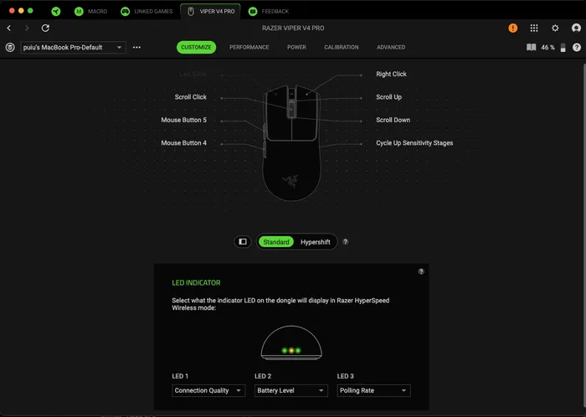Select the Mouse Button 4 assignment
This screenshot has width=586, height=417.
[184, 143]
